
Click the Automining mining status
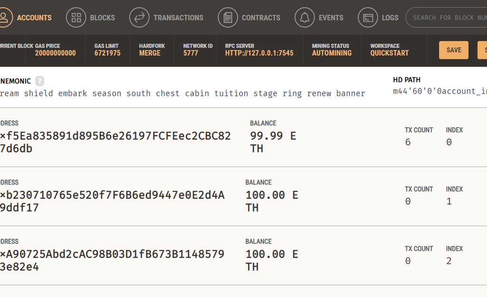click(x=331, y=53)
